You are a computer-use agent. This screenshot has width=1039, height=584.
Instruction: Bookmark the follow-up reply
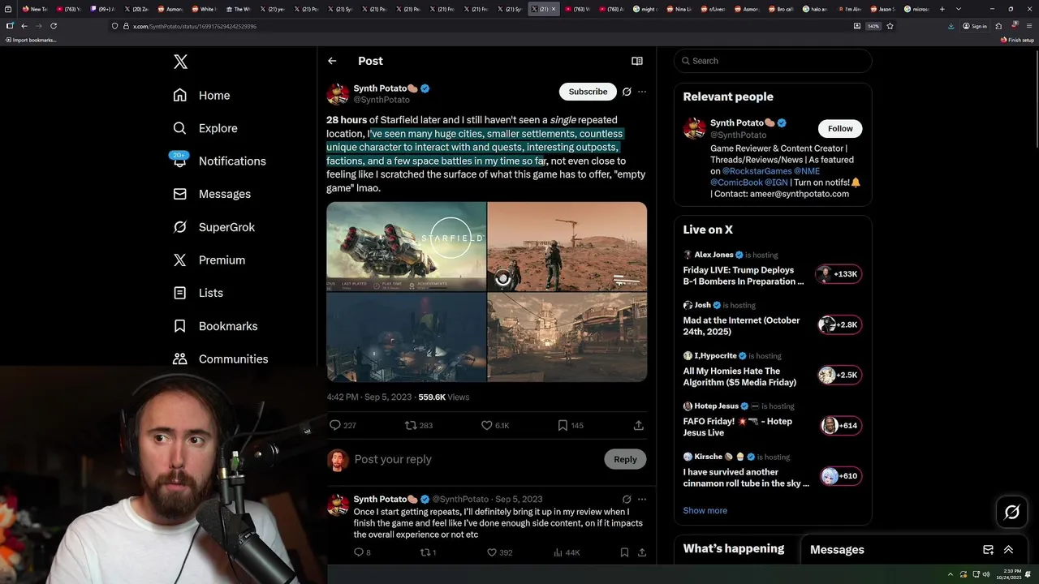coord(624,552)
